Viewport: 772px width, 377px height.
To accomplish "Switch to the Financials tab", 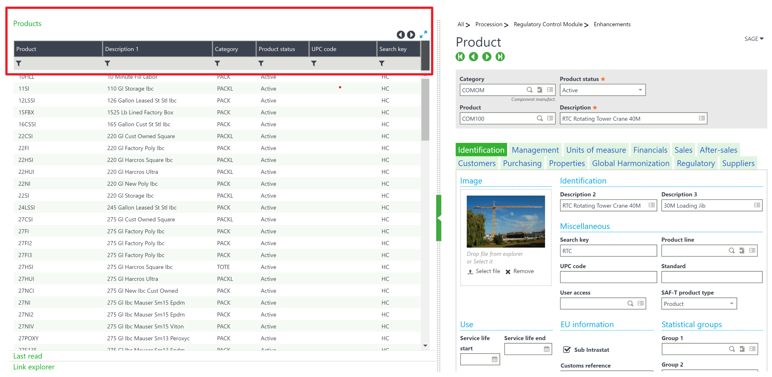I will tap(650, 150).
